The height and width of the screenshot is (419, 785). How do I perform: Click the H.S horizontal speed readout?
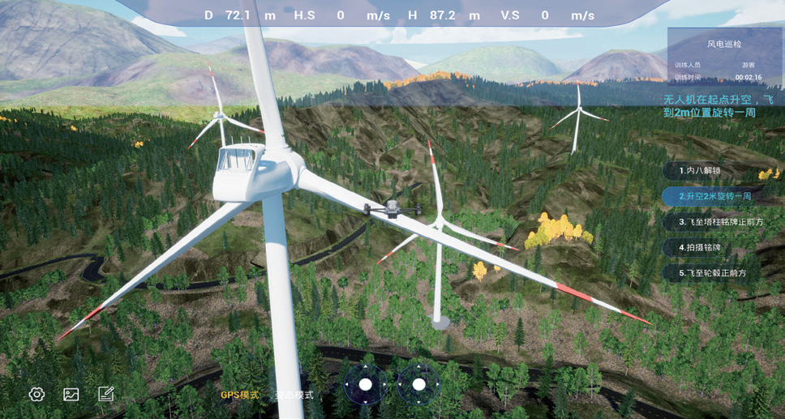tap(341, 15)
